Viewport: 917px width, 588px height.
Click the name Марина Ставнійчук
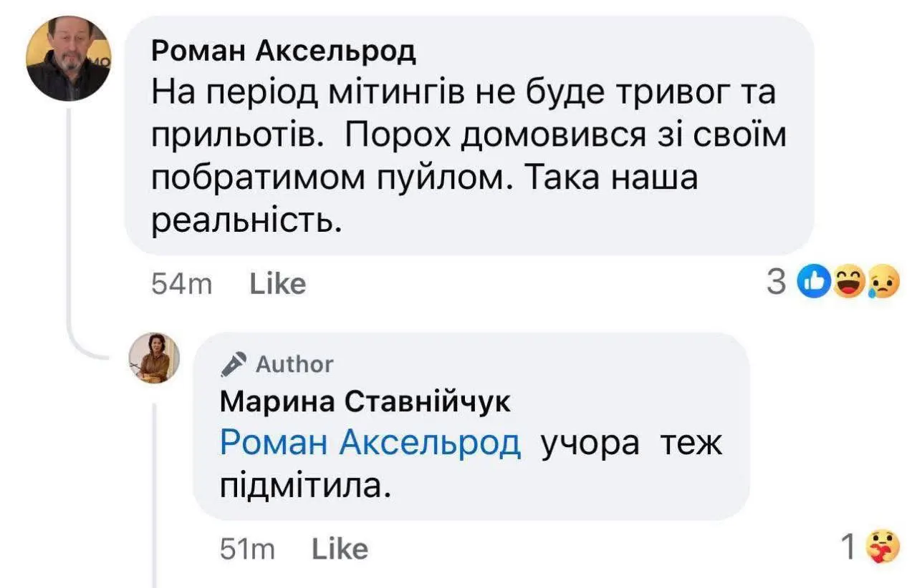[365, 402]
